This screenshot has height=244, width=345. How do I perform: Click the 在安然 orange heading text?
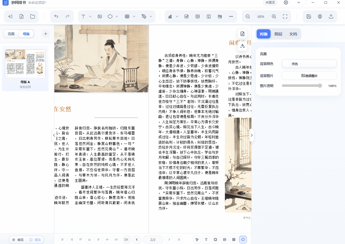(x=63, y=109)
